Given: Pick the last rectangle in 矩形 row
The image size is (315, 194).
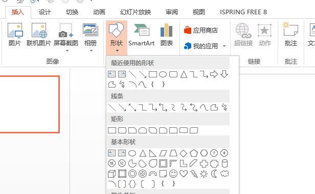Looking at the screenshot, I should click(194, 130).
